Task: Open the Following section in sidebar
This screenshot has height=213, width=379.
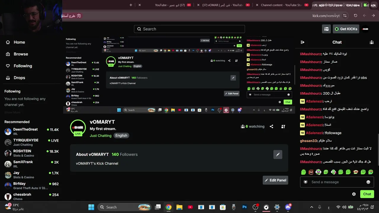Action: tap(19, 66)
